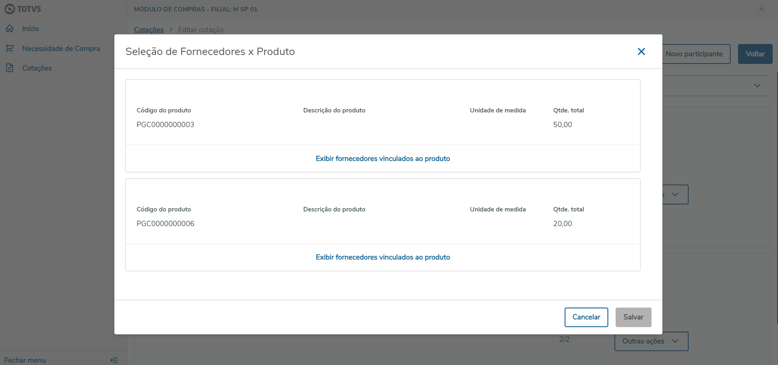Screen dimensions: 778x365
Task: Go to Cotações in the sidebar menu
Action: [x=37, y=68]
